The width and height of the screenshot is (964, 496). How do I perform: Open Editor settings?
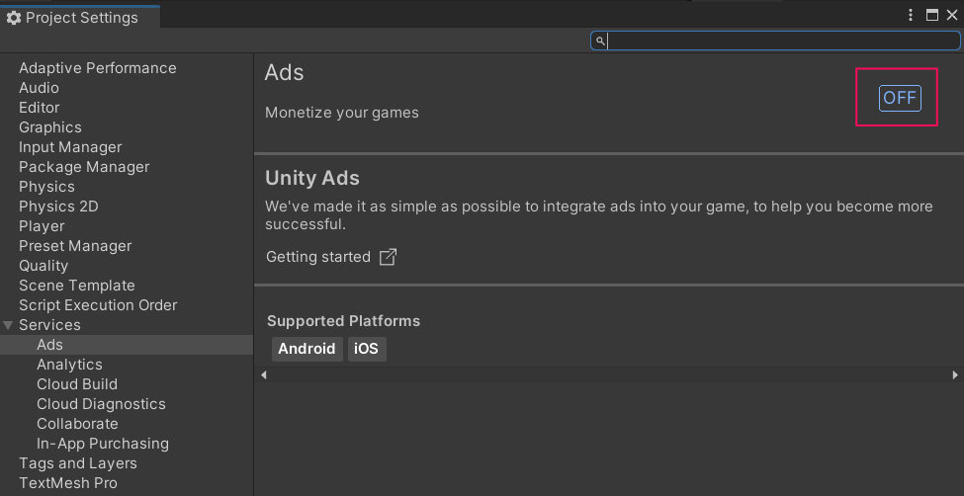pyautogui.click(x=40, y=108)
